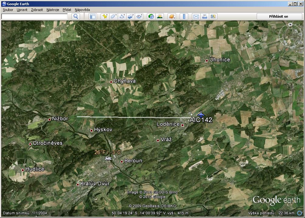305x218 pixels.
Task: Click the Beroun city label
Action: pos(133,160)
